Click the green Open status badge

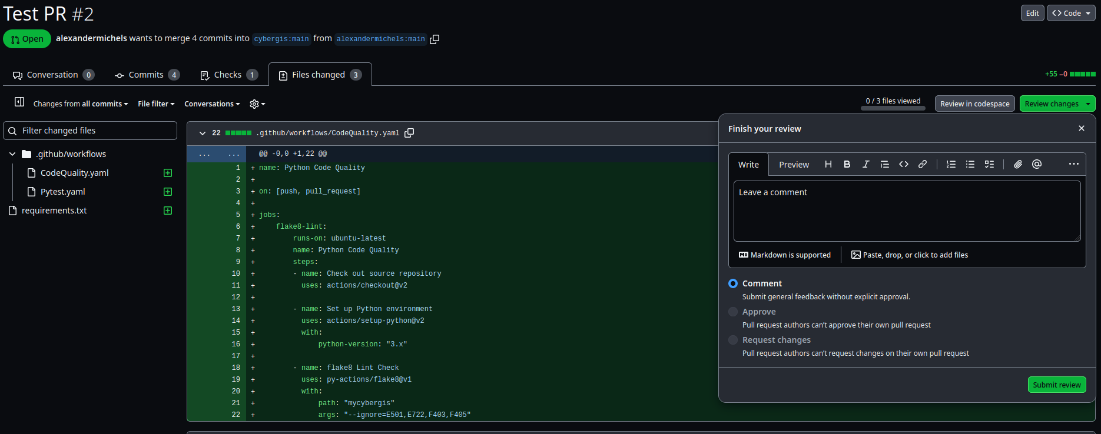(x=27, y=39)
